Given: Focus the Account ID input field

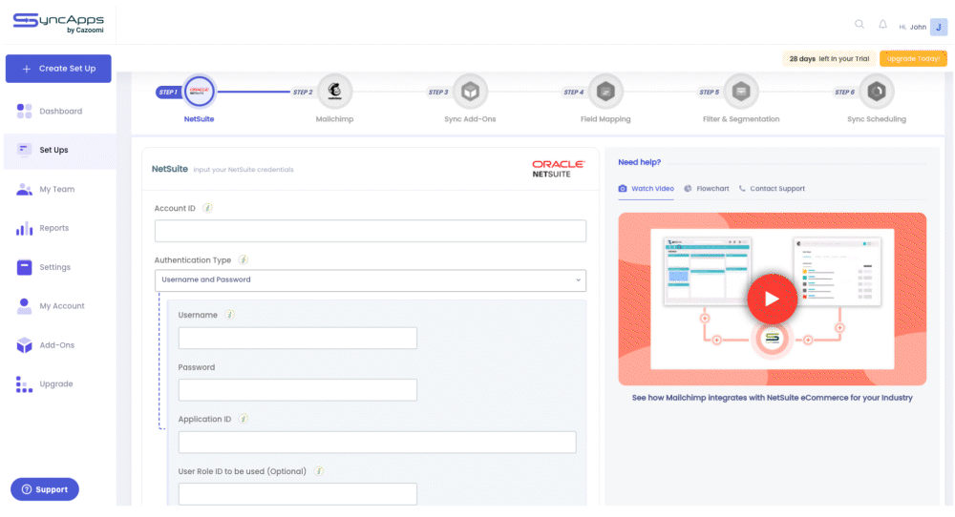Looking at the screenshot, I should coord(371,231).
